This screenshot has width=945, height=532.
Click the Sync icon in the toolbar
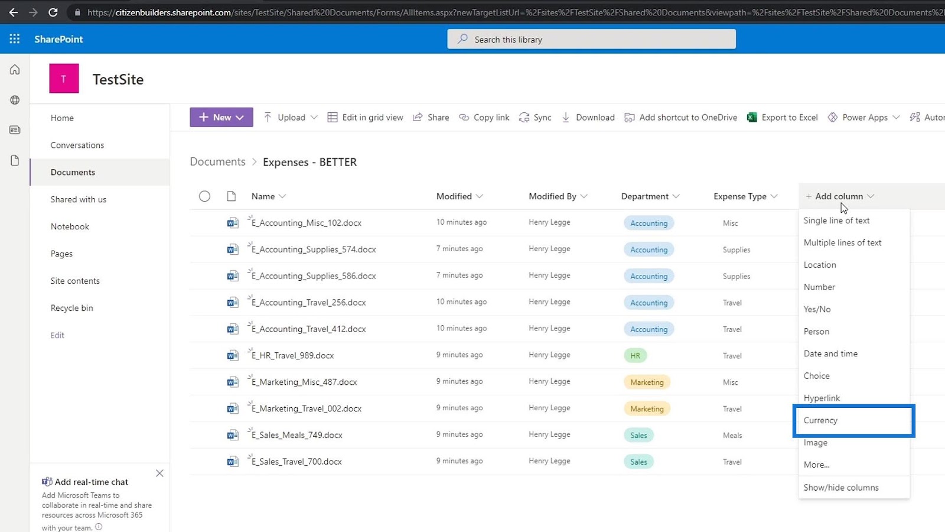pyautogui.click(x=524, y=118)
